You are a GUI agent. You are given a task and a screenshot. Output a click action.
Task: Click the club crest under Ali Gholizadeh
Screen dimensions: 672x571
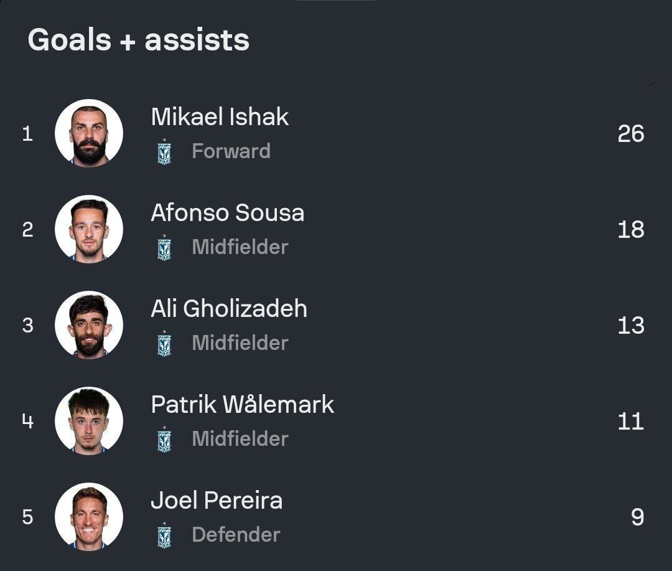(164, 343)
